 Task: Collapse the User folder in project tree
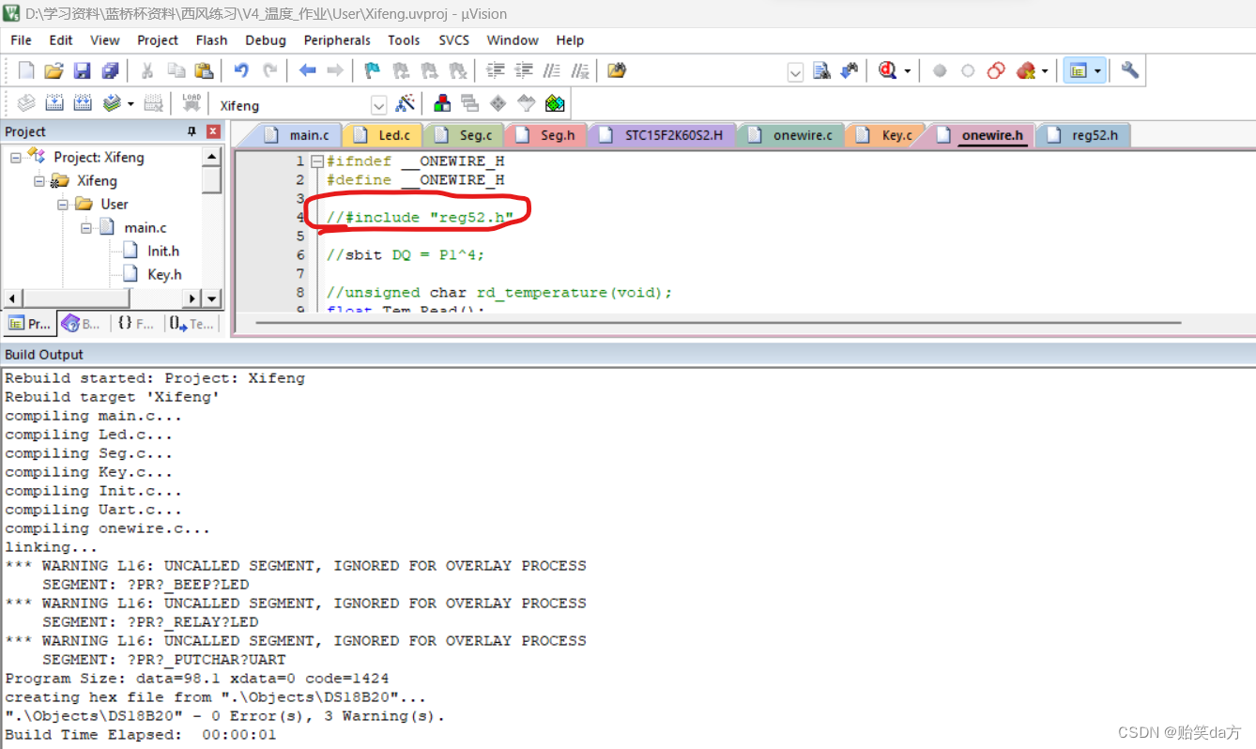tap(63, 204)
